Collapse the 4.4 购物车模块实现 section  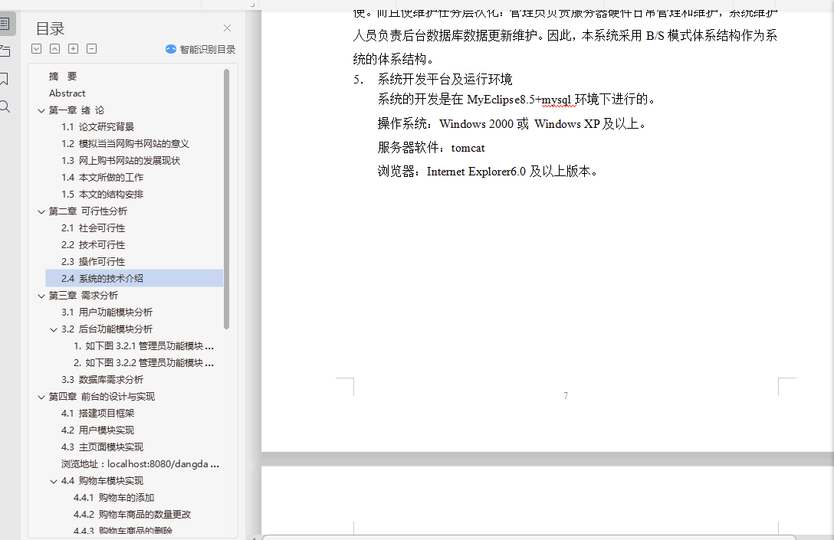pyautogui.click(x=54, y=481)
